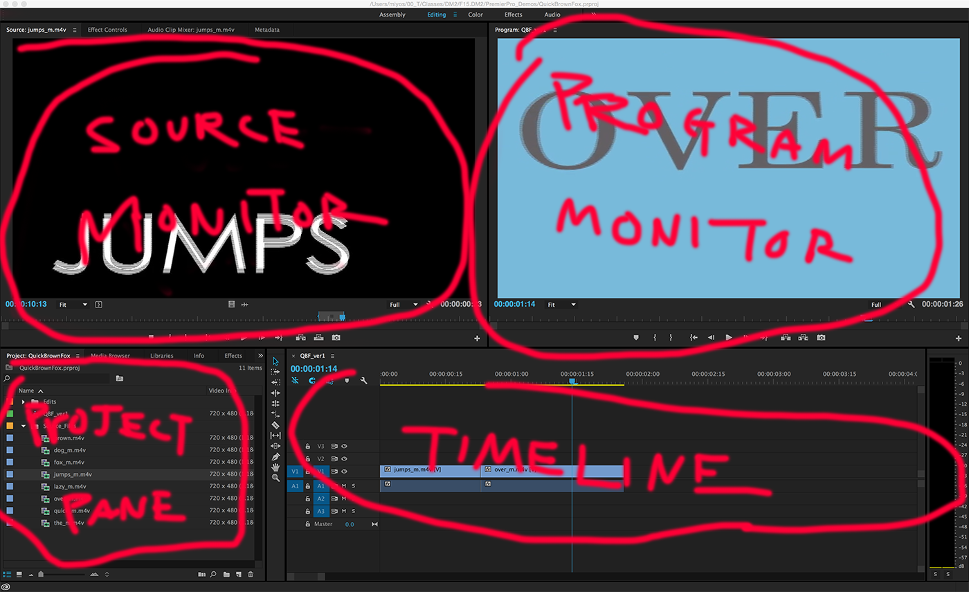Delete selected item with trash icon
Screen dimensions: 969x592
(x=251, y=574)
